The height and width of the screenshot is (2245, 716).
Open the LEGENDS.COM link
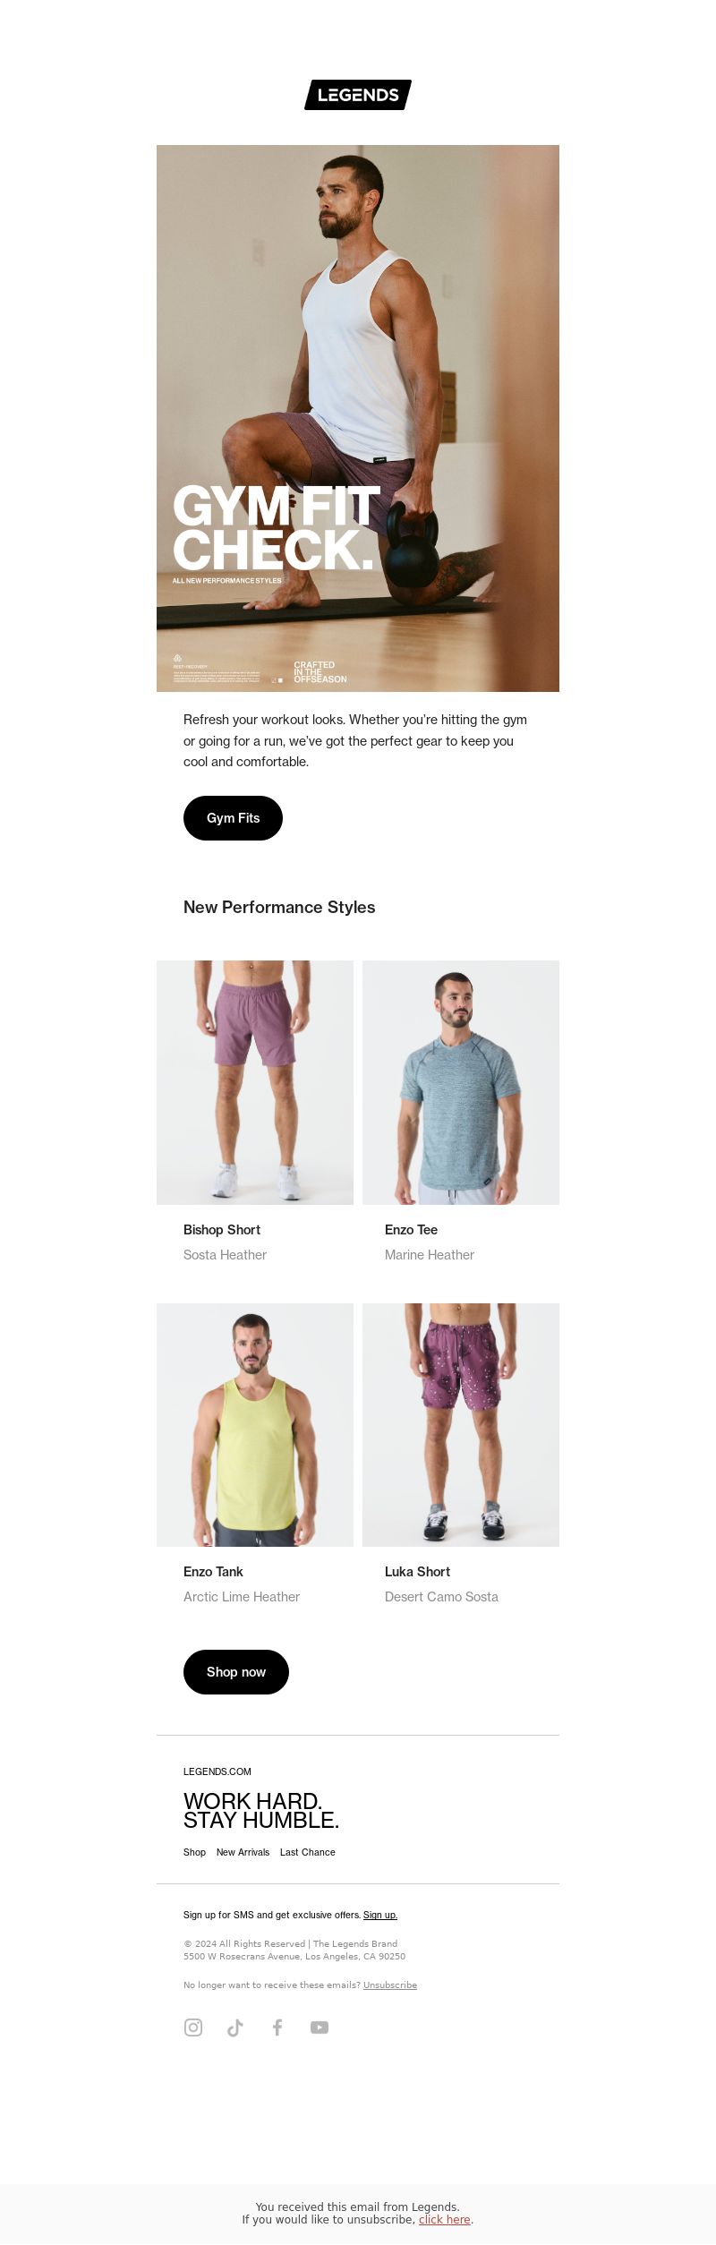(217, 1771)
